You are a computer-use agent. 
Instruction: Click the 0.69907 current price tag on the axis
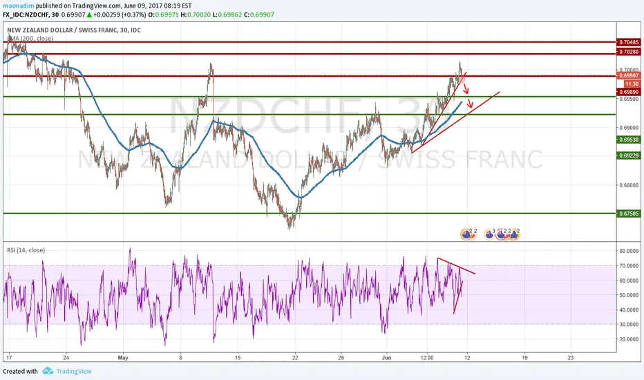tap(629, 75)
